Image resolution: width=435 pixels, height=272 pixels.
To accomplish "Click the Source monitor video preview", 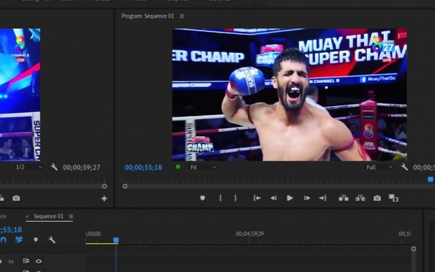I will tap(20, 95).
